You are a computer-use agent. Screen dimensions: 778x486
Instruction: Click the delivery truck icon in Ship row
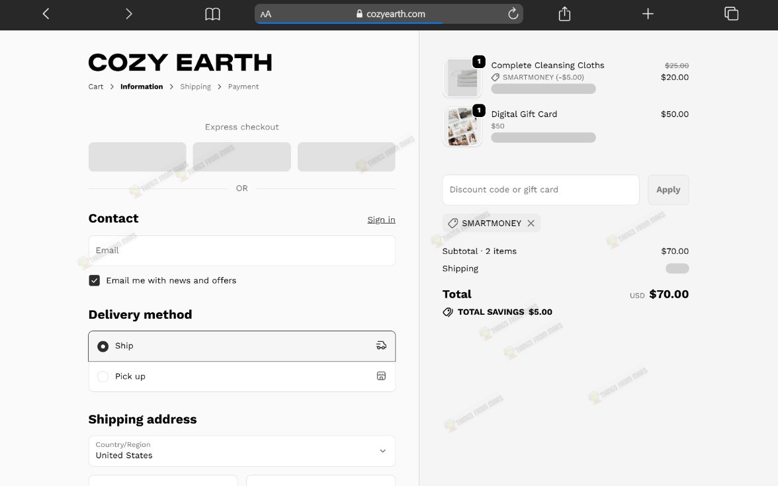tap(381, 346)
